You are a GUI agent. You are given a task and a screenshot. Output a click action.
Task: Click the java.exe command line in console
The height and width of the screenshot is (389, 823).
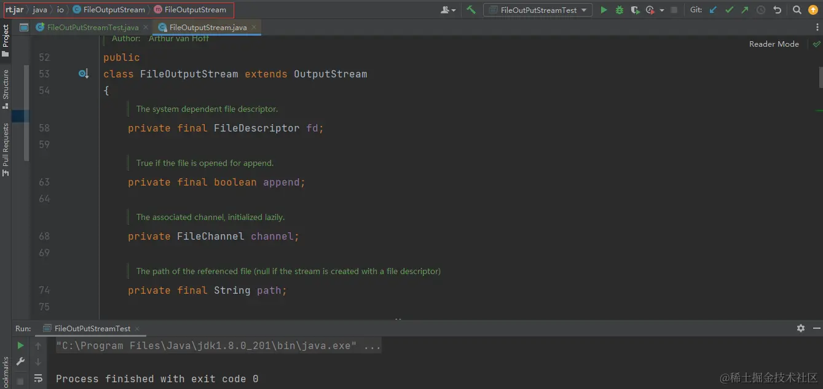[x=218, y=345]
